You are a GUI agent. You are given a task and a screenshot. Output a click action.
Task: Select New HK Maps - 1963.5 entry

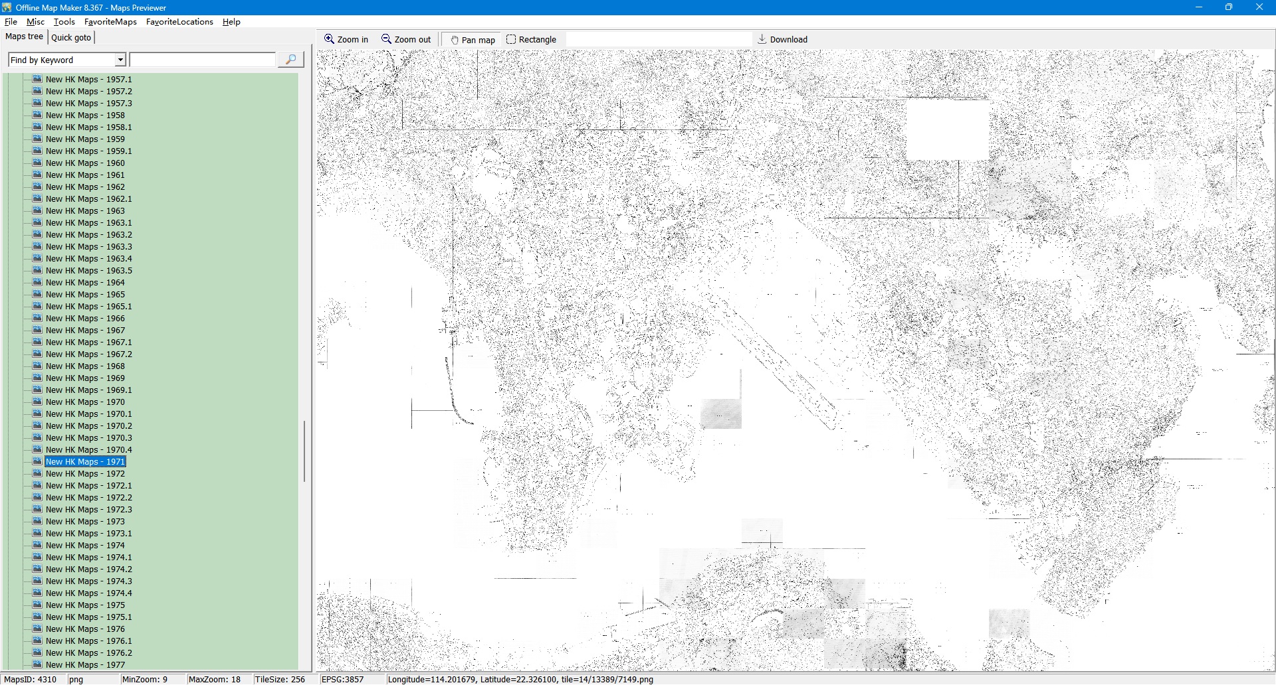pyautogui.click(x=88, y=271)
